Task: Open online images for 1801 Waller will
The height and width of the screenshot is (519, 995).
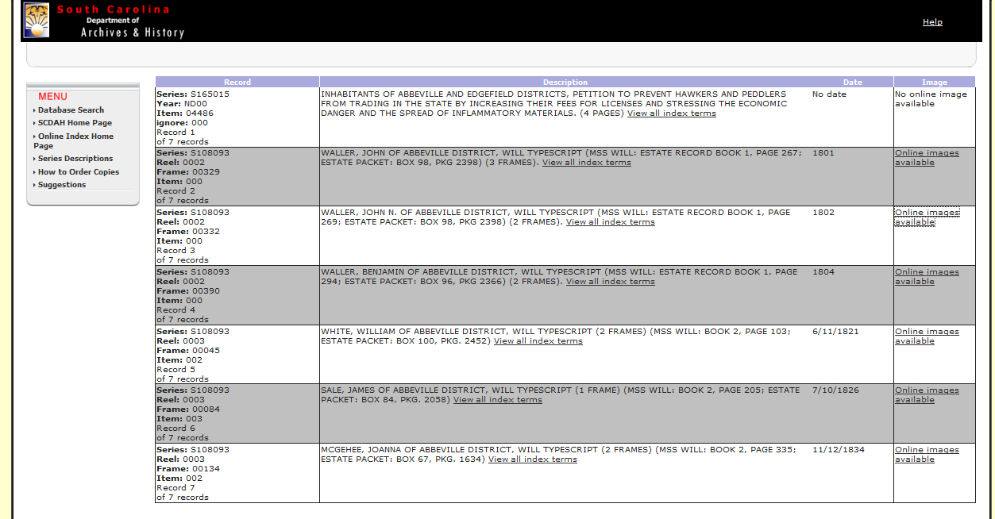Action: tap(927, 158)
